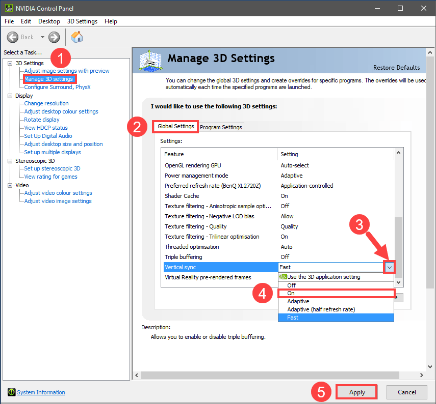Image resolution: width=436 pixels, height=404 pixels.
Task: Open View HDCP status task
Action: [x=46, y=128]
